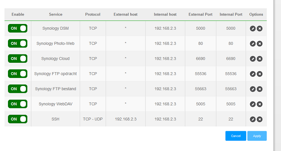Select the External Port column header
This screenshot has width=281, height=151.
pos(200,14)
